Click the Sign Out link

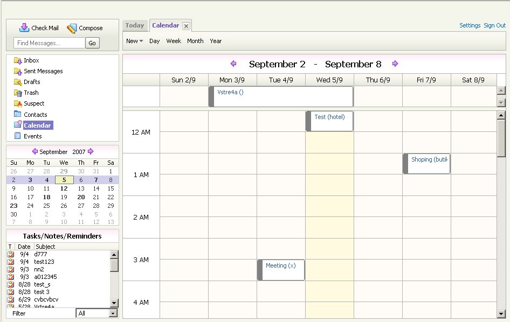click(x=494, y=25)
